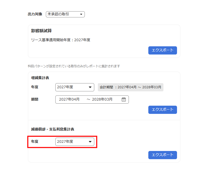
Task: Open the 未承認の取引 output target dropdown
Action: point(65,14)
